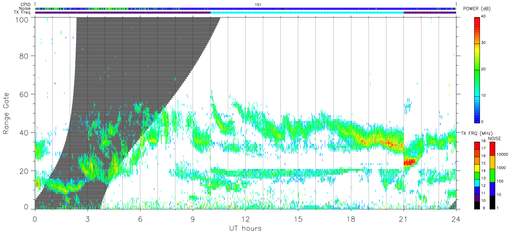This screenshot has width=513, height=237.
Task: Click the 10000 label on NOISE scale
Action: 503,154
